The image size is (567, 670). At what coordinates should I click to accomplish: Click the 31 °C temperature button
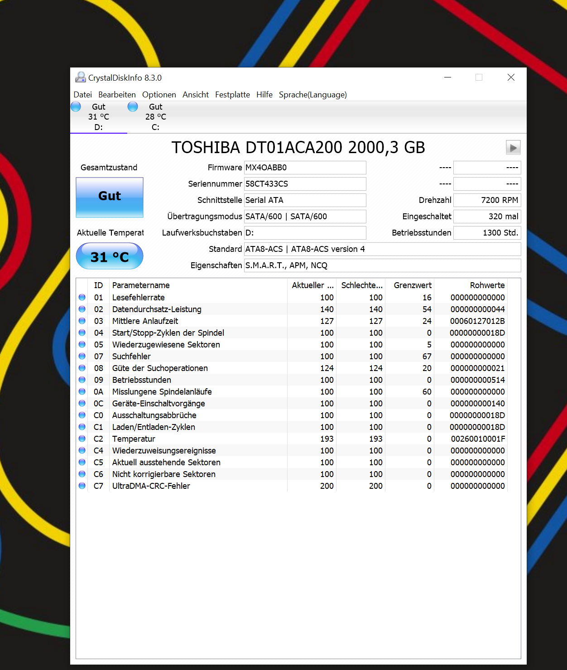click(x=110, y=256)
